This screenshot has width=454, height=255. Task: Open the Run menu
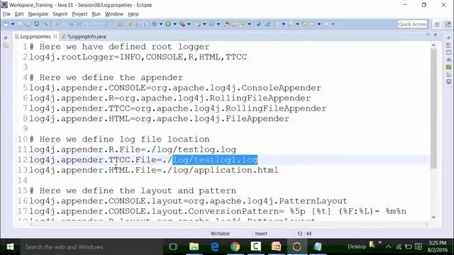[96, 14]
